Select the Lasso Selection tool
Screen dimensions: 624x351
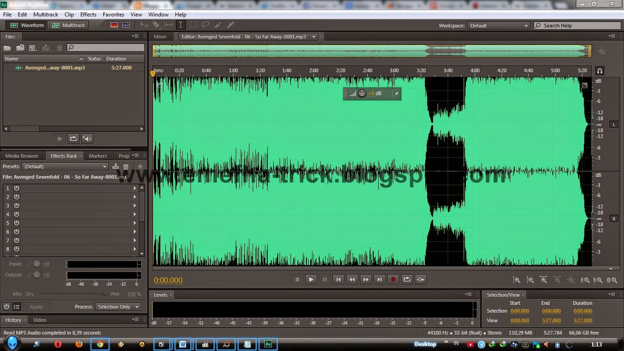tap(206, 25)
